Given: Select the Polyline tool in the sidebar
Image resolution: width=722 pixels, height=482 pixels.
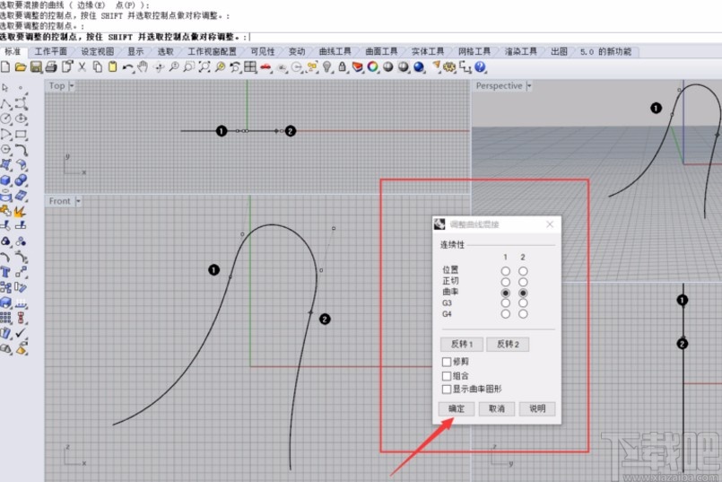Looking at the screenshot, I should 5,104.
